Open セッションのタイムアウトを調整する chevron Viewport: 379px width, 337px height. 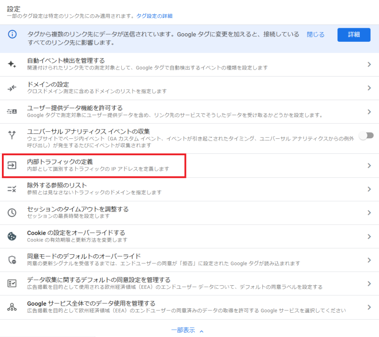pyautogui.click(x=369, y=213)
